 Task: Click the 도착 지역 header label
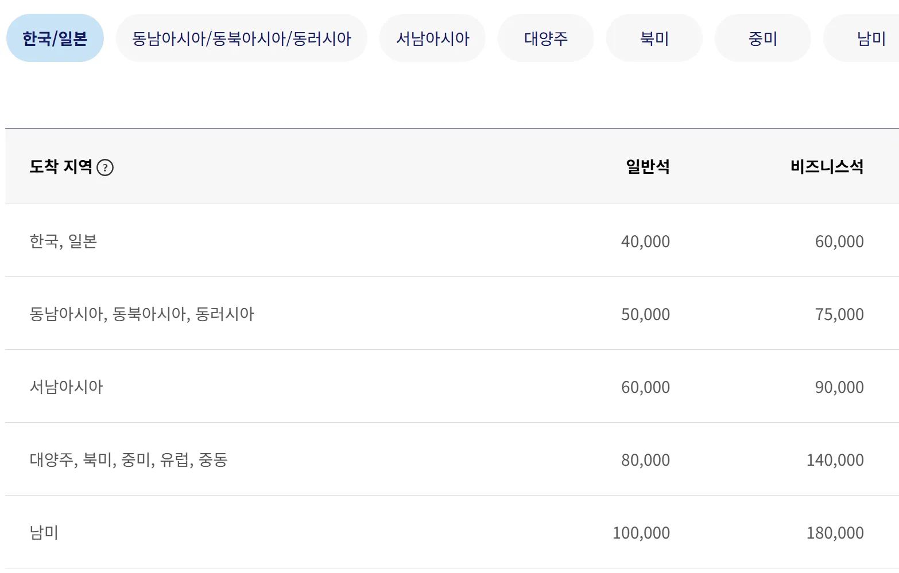click(x=61, y=166)
